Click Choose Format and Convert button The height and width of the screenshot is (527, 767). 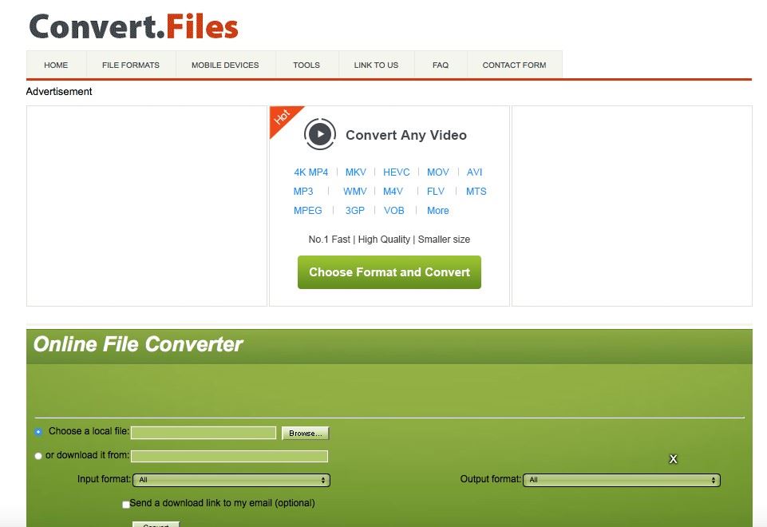click(x=389, y=272)
